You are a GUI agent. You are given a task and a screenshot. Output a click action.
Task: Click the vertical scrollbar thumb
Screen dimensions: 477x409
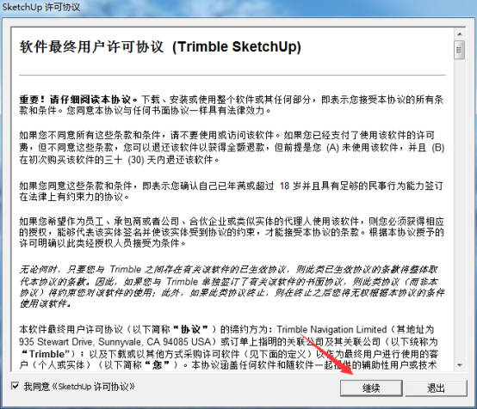click(x=460, y=50)
